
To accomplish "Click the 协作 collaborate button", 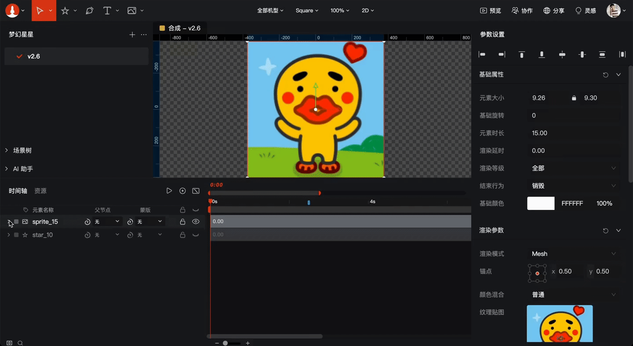I will (x=522, y=11).
